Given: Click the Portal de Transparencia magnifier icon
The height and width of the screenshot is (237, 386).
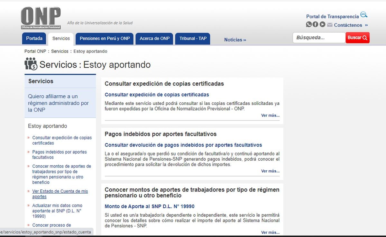Looking at the screenshot, I should (x=364, y=15).
